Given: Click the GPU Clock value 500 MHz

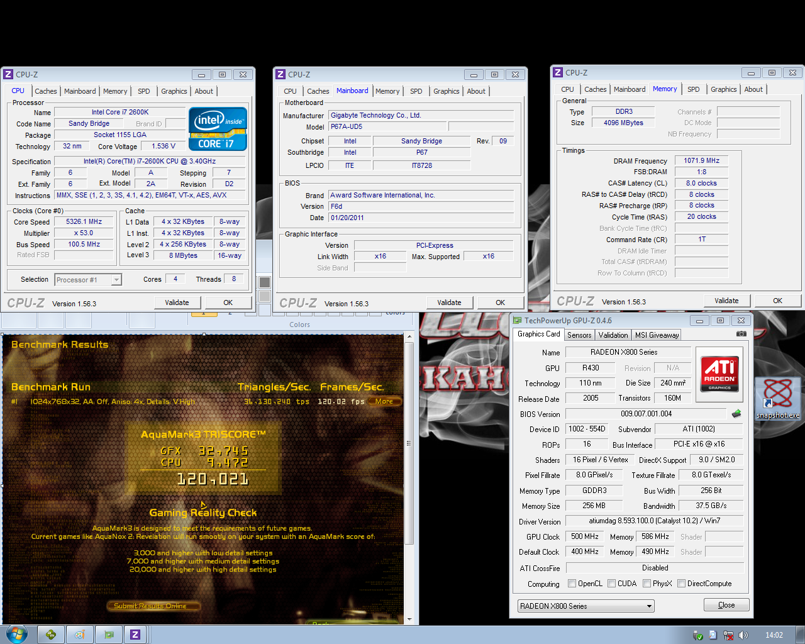Looking at the screenshot, I should coord(585,536).
